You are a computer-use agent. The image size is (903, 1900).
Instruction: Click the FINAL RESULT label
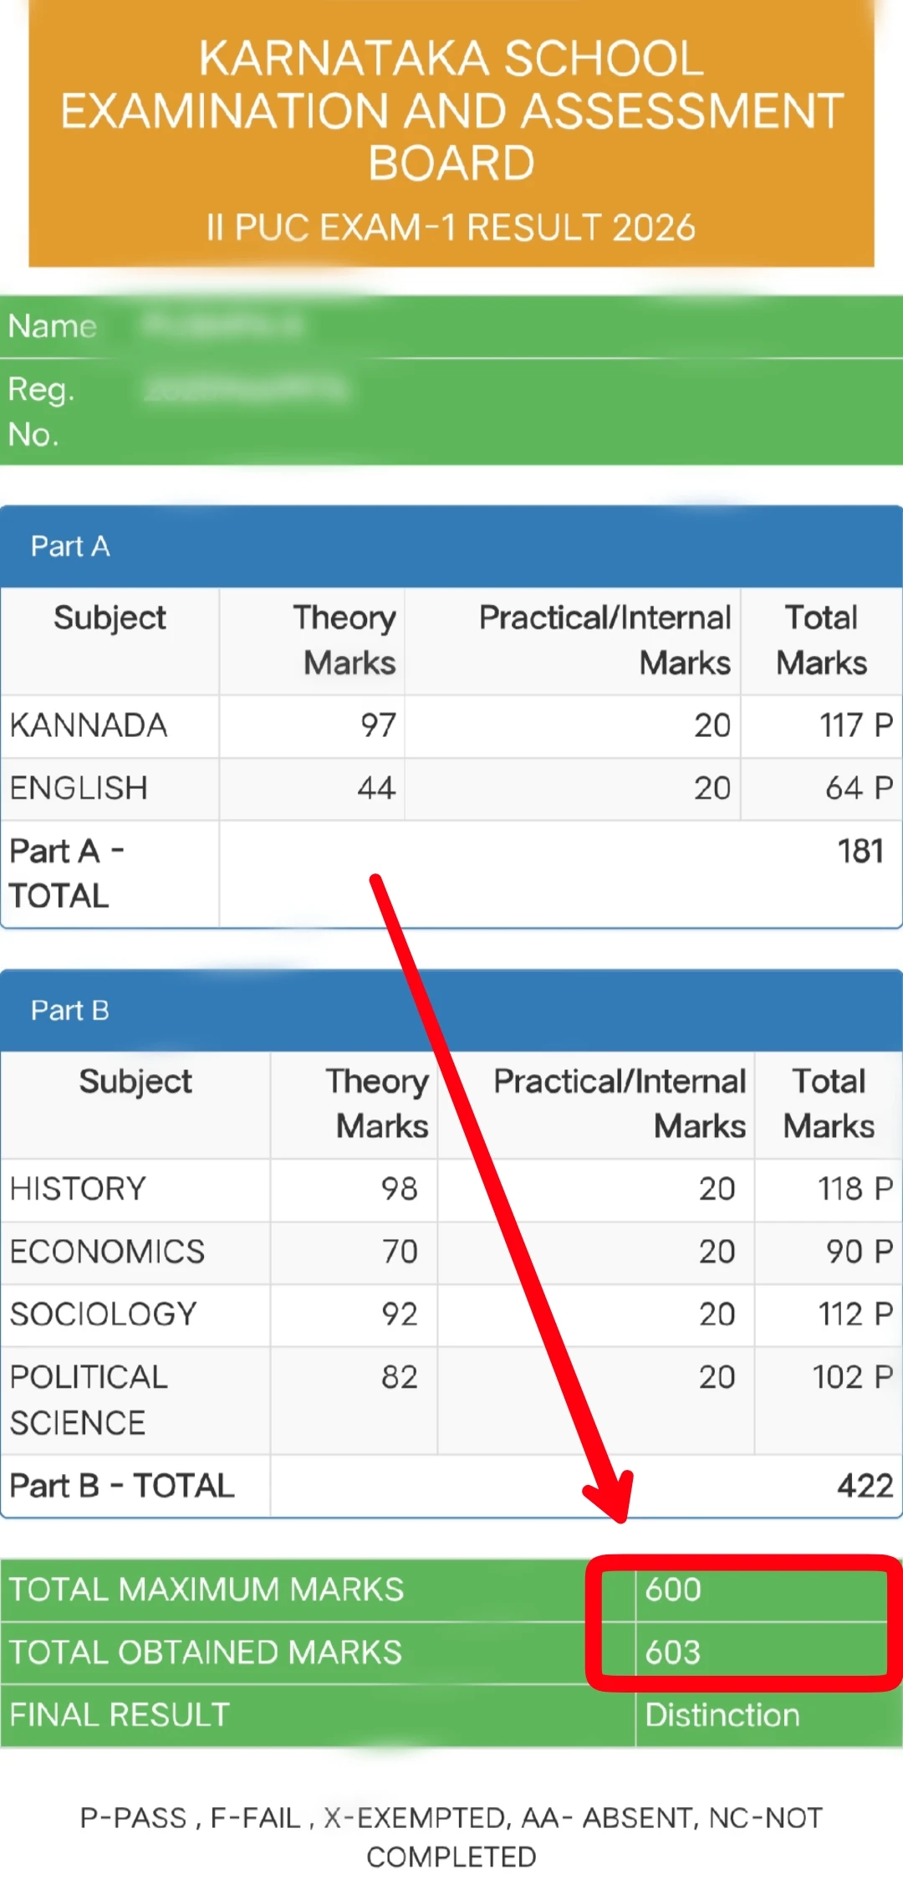click(120, 1715)
